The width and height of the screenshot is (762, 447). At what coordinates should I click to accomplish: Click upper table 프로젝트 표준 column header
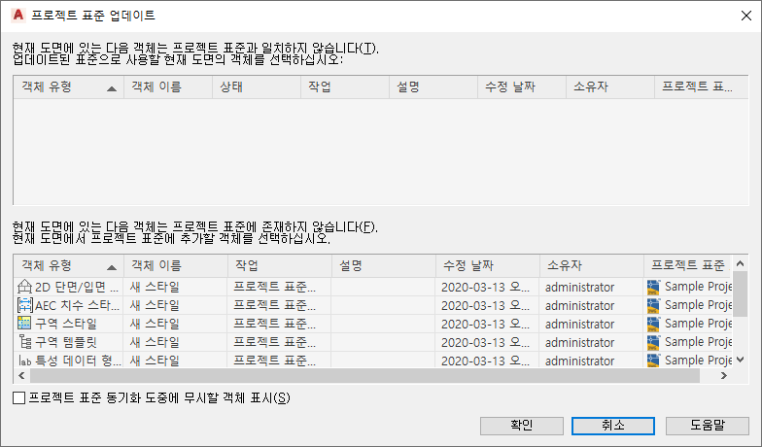coord(702,87)
